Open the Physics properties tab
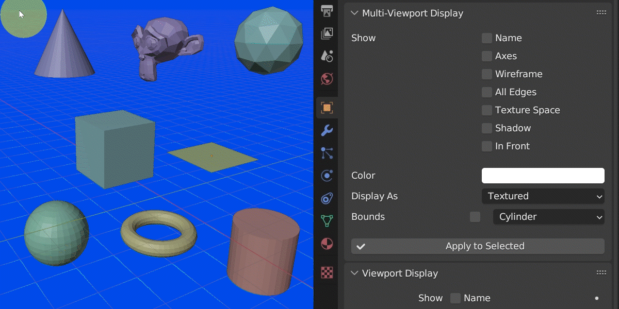This screenshot has height=309, width=619. click(x=327, y=176)
